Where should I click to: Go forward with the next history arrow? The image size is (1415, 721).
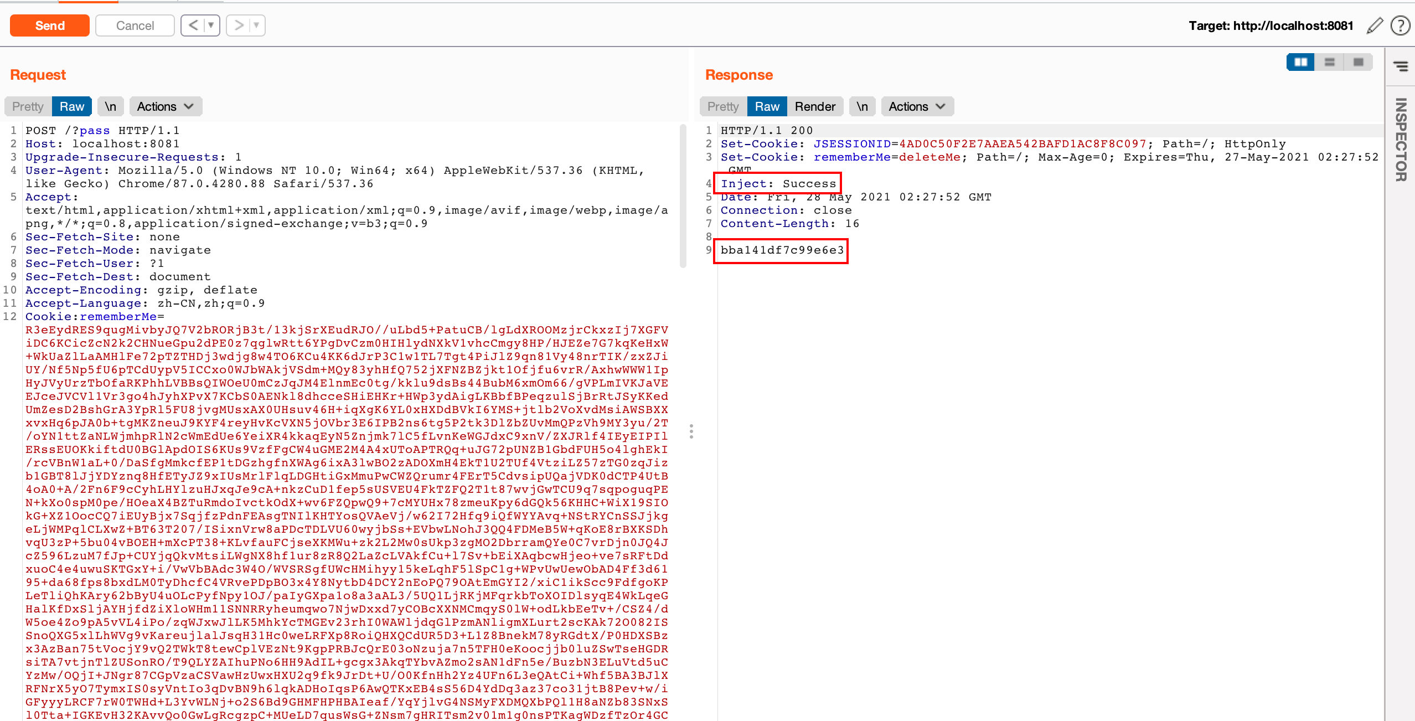239,25
